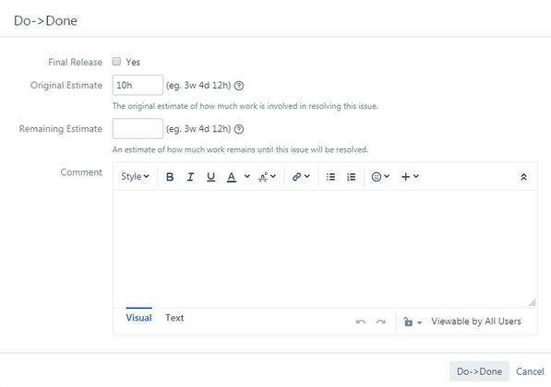551x387 pixels.
Task: Toggle bold formatting in comment toolbar
Action: pyautogui.click(x=170, y=177)
